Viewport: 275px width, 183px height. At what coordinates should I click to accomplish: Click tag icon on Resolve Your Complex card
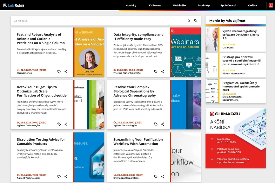[156, 124]
